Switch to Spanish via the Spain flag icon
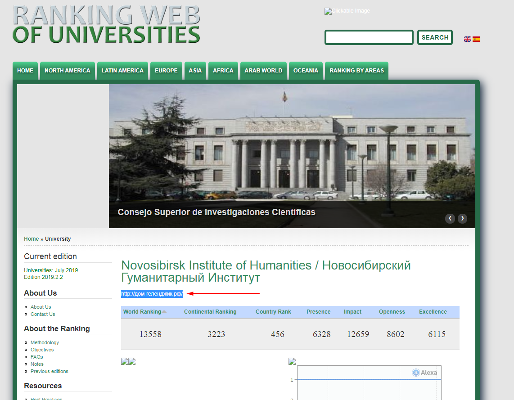 476,39
